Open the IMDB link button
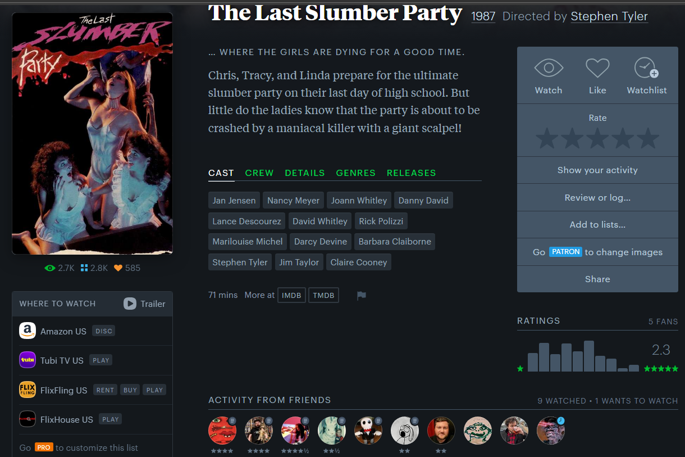The height and width of the screenshot is (457, 685). 291,295
